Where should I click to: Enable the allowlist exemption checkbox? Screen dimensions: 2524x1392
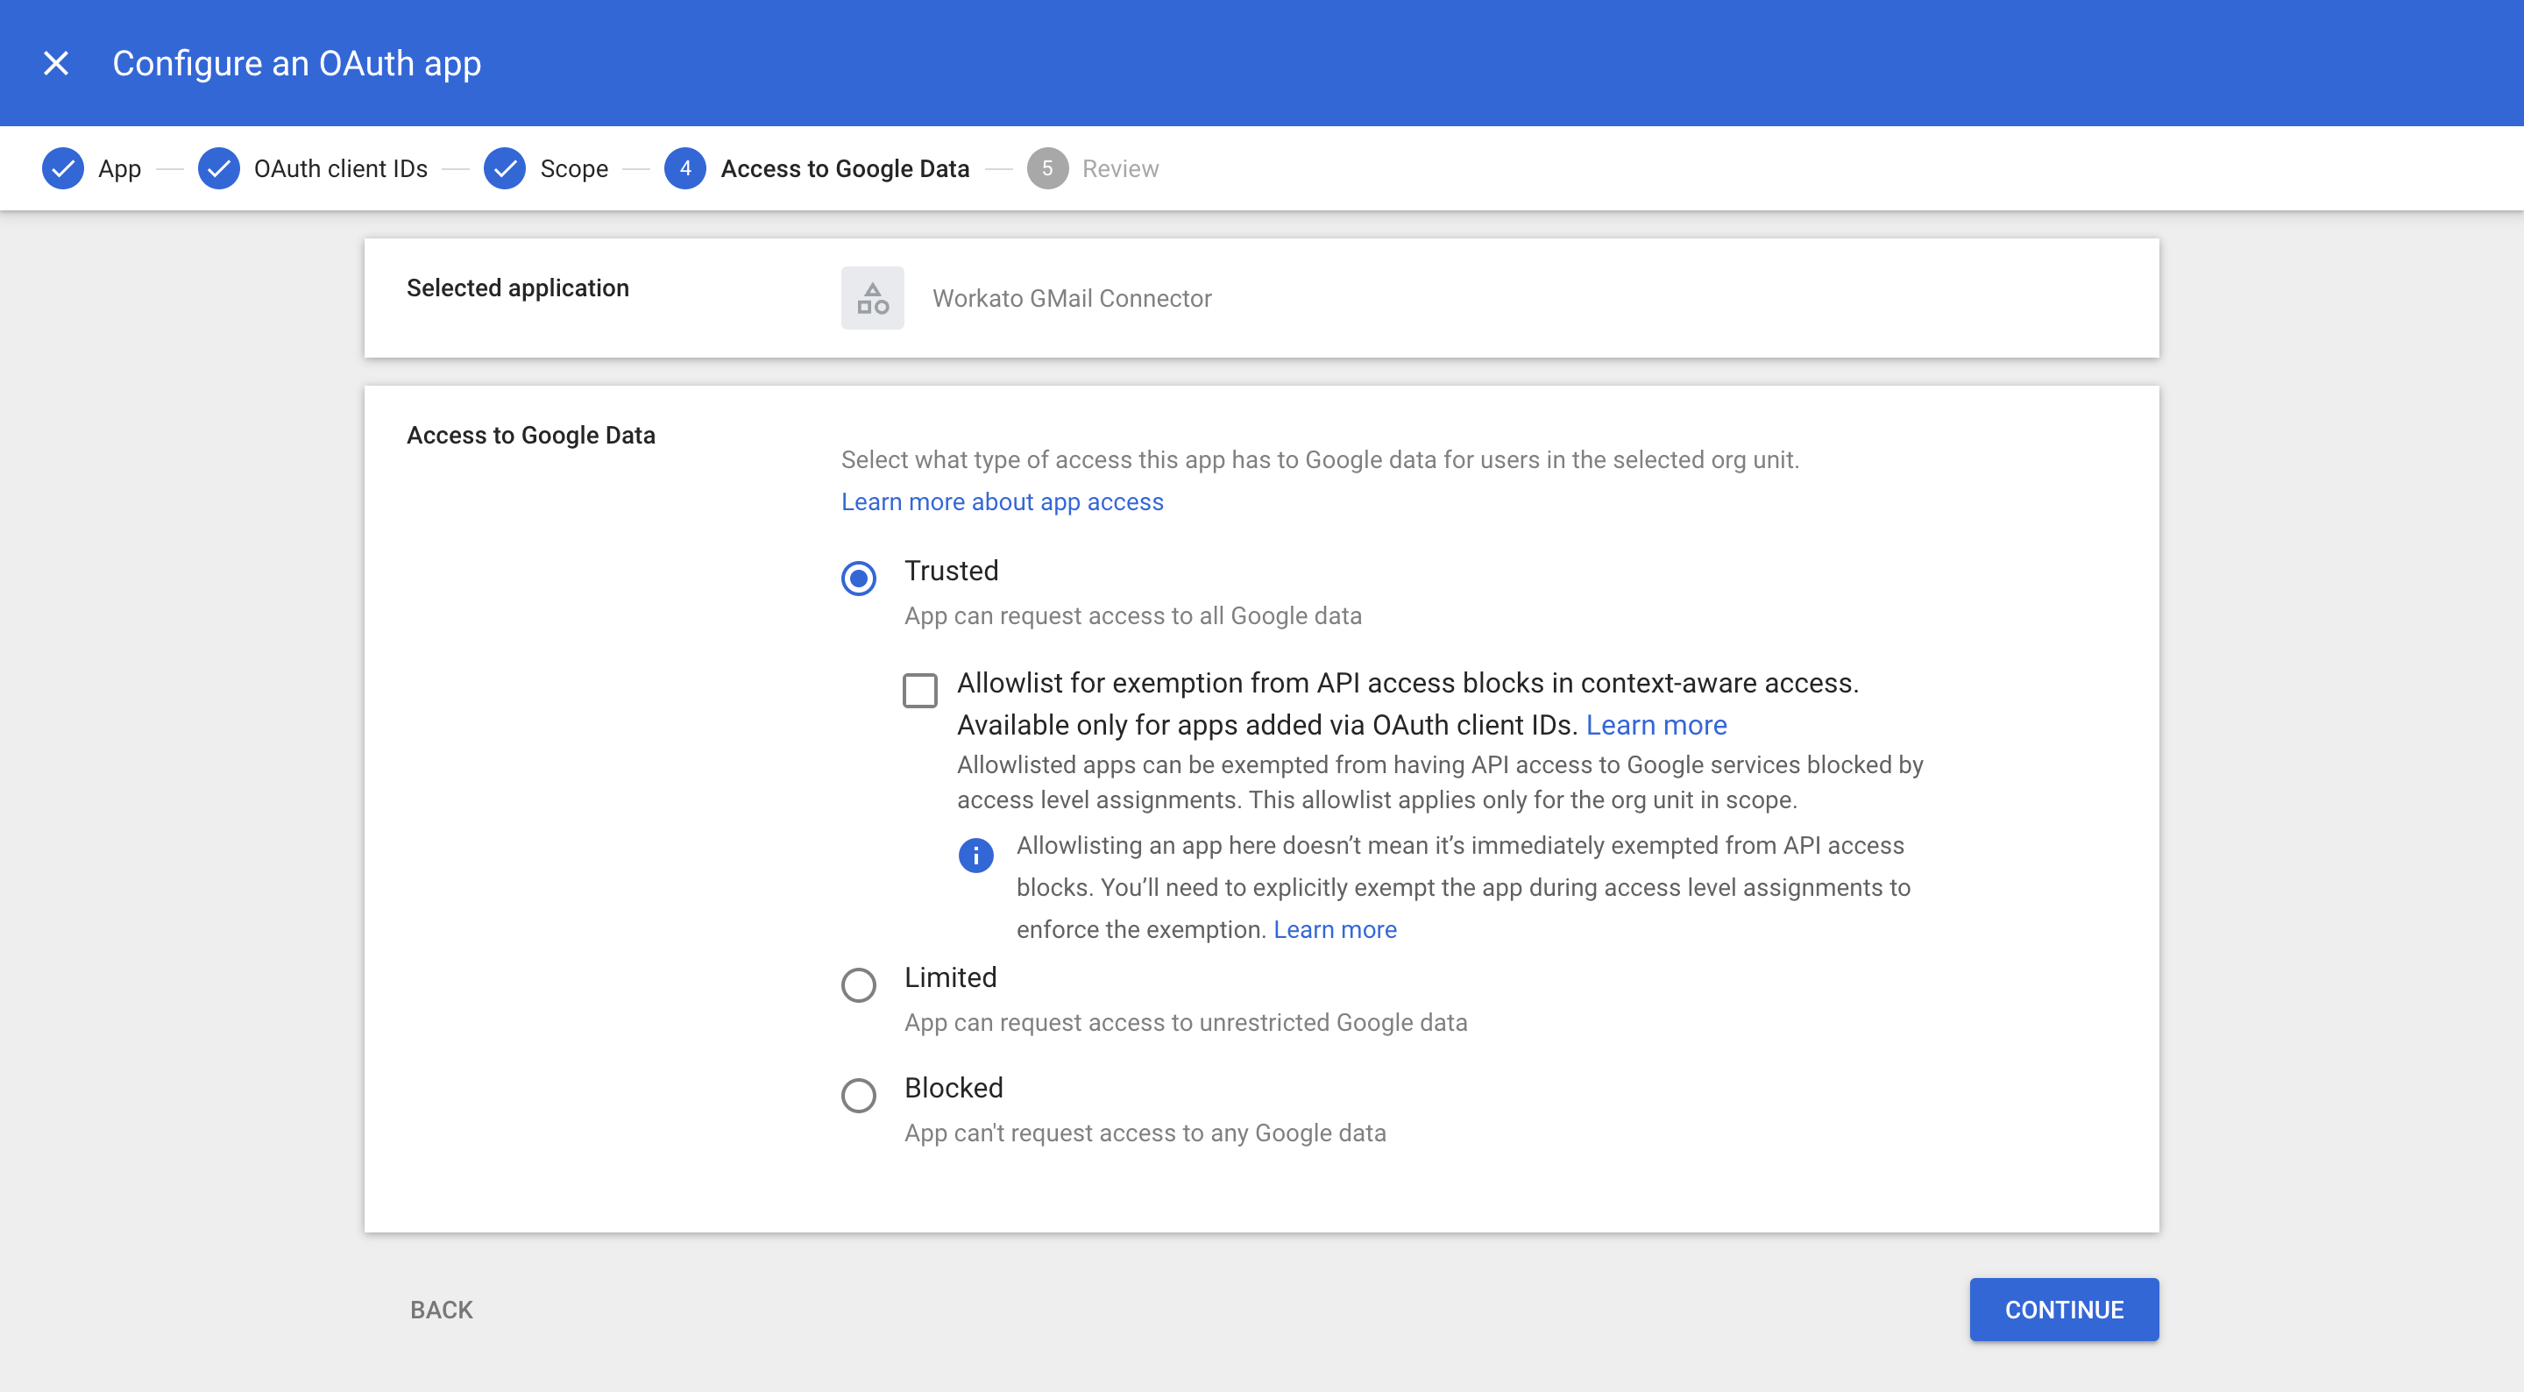[x=919, y=690]
